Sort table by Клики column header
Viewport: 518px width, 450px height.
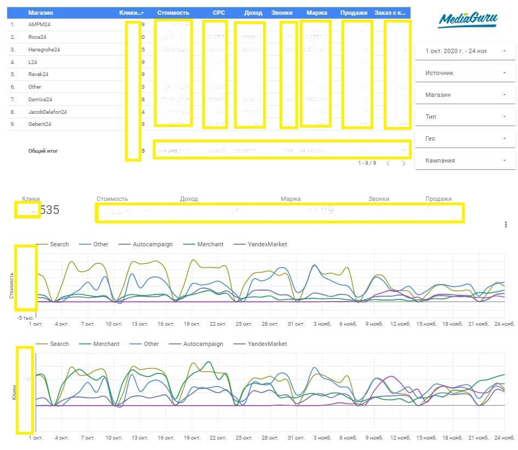pyautogui.click(x=130, y=13)
